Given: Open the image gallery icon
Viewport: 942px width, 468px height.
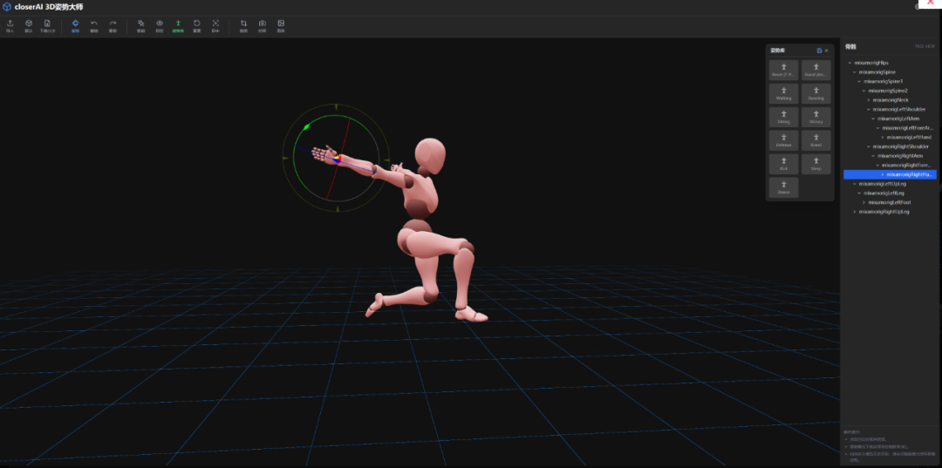Looking at the screenshot, I should click(x=281, y=24).
